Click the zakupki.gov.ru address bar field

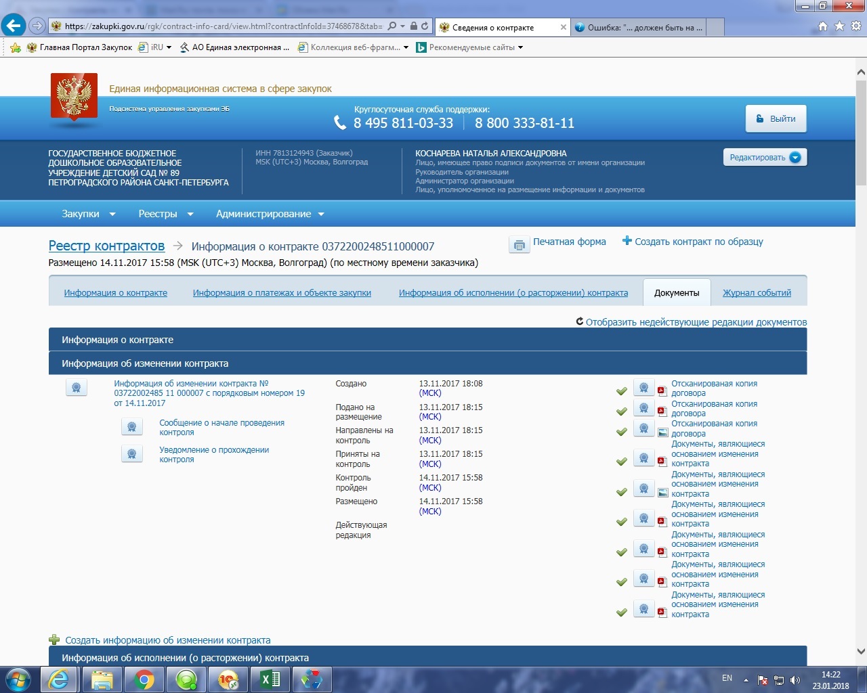[x=224, y=26]
